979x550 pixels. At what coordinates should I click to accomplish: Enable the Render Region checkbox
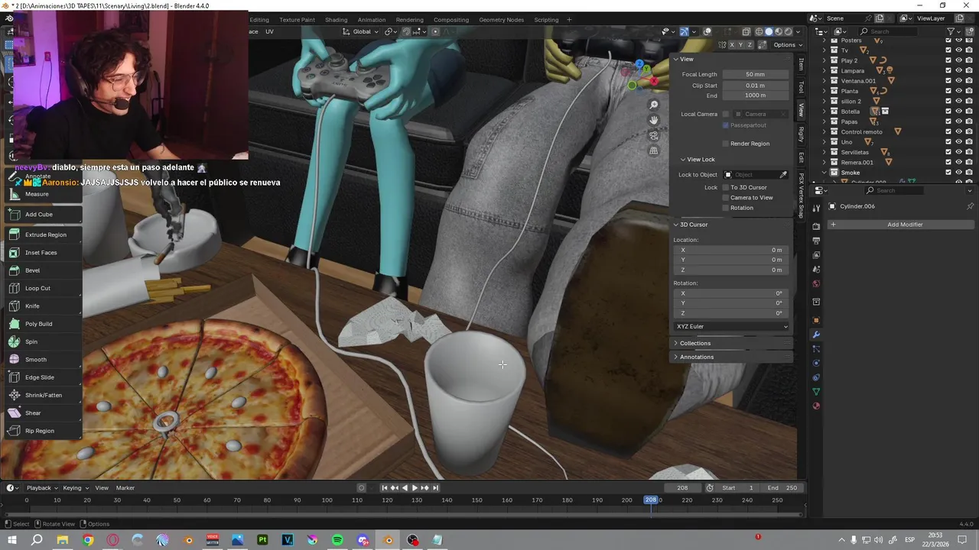click(726, 144)
